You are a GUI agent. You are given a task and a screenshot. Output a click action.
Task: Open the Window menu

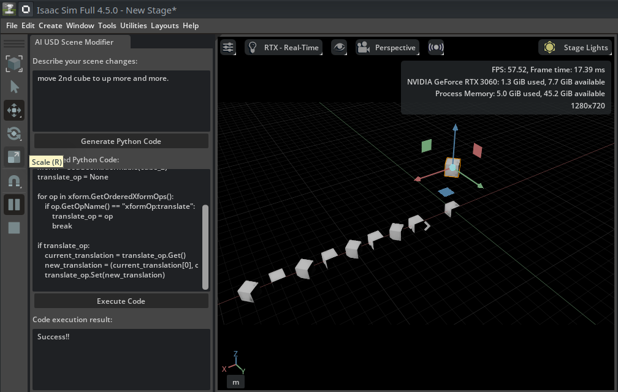[x=80, y=26]
